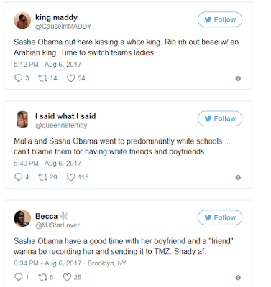Open info icon on queennefertitty tweet
Viewport: 271px width, 287px height.
pos(238,177)
